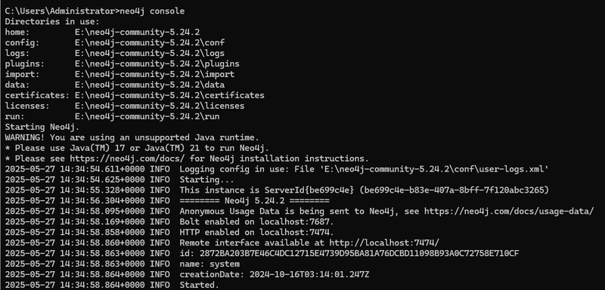This screenshot has width=605, height=290.
Task: Click the HTTP enabled on localhost:7474 line
Action: tap(169, 233)
